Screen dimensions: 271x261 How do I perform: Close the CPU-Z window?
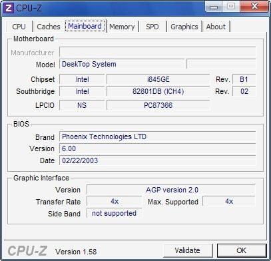coord(254,7)
